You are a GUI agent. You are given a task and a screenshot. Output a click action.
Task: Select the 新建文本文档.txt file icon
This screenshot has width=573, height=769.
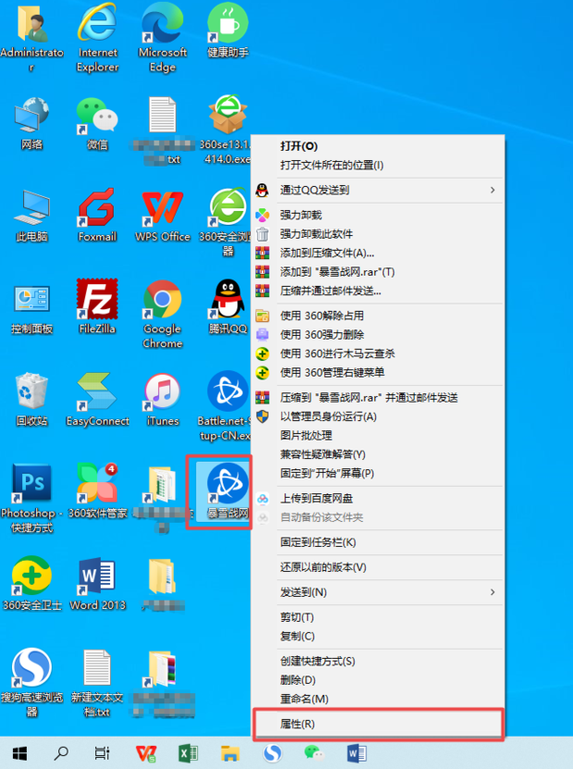tap(97, 667)
